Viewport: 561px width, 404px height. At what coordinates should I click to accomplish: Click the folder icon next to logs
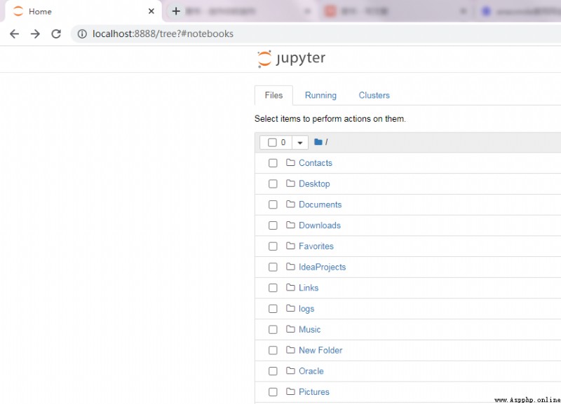click(x=290, y=308)
